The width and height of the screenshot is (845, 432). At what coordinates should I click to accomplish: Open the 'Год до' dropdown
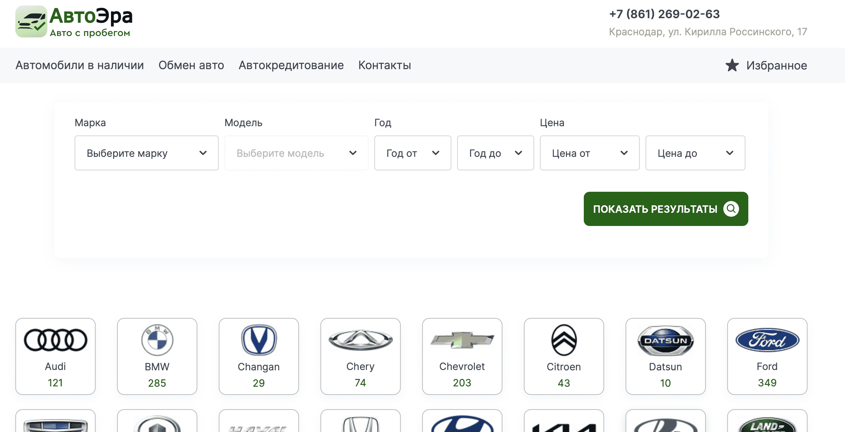pyautogui.click(x=495, y=153)
